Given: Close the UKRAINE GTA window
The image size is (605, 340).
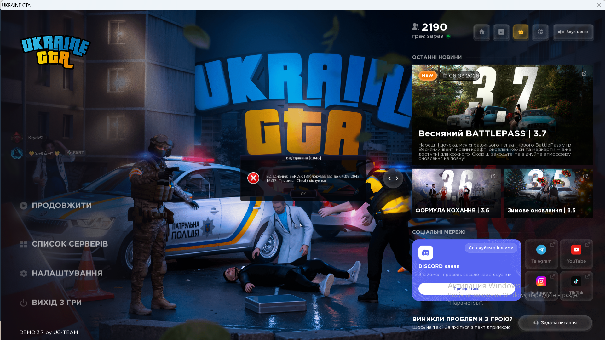Looking at the screenshot, I should 599,5.
